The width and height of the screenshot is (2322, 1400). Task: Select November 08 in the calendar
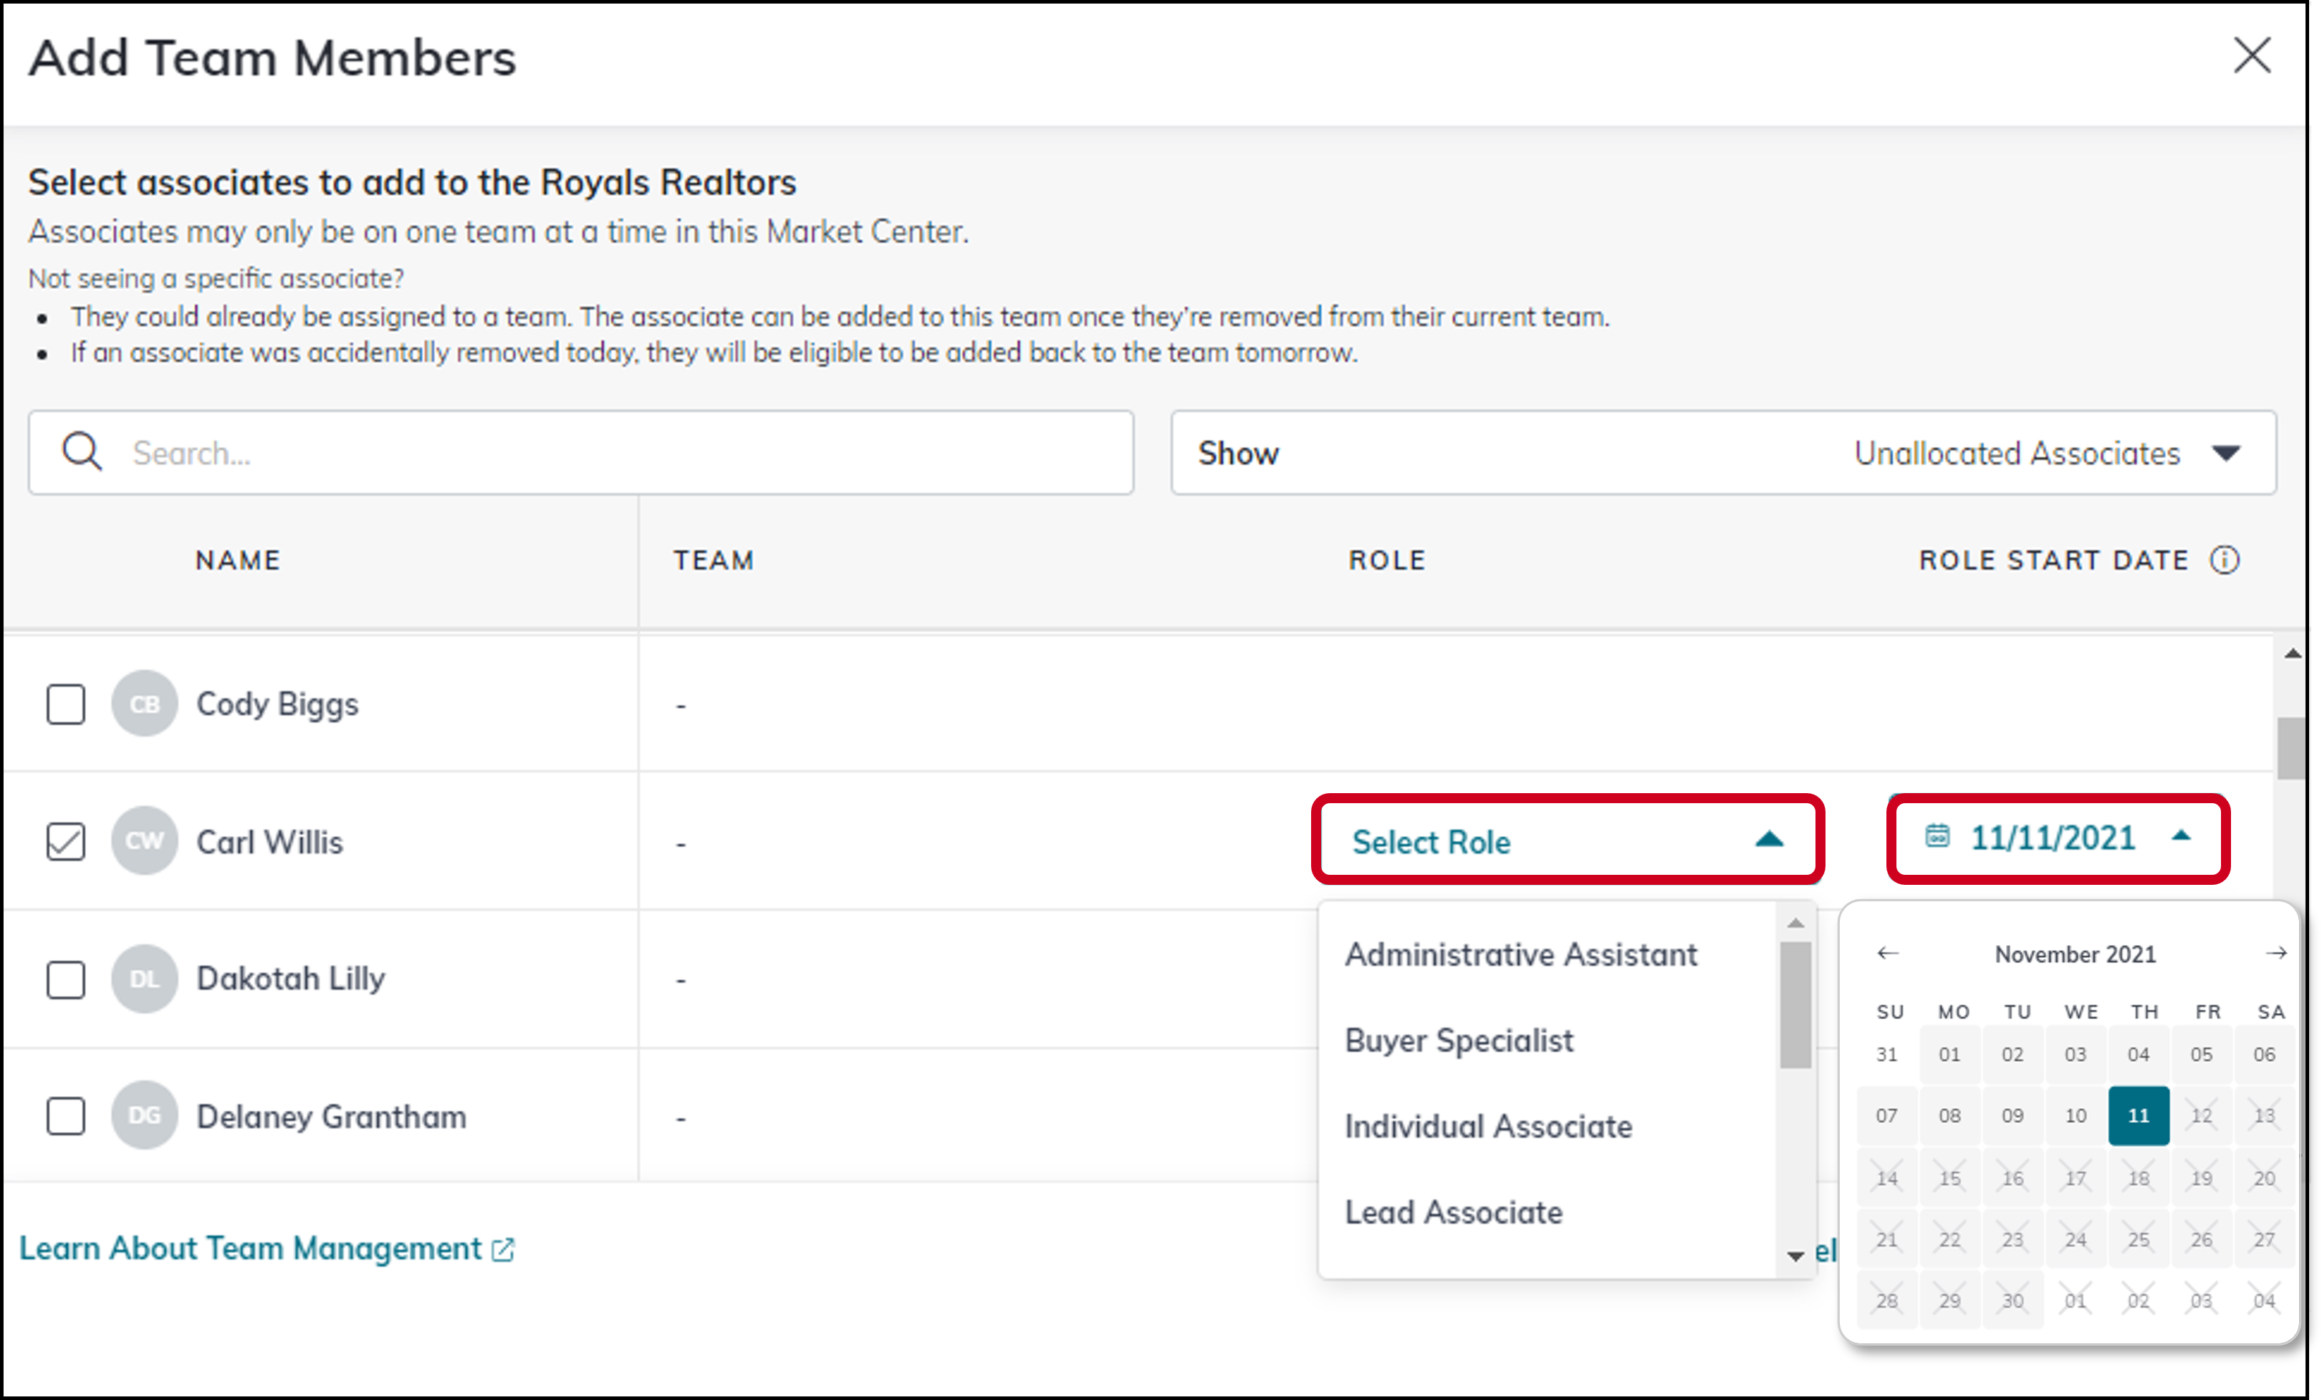coord(1949,1116)
